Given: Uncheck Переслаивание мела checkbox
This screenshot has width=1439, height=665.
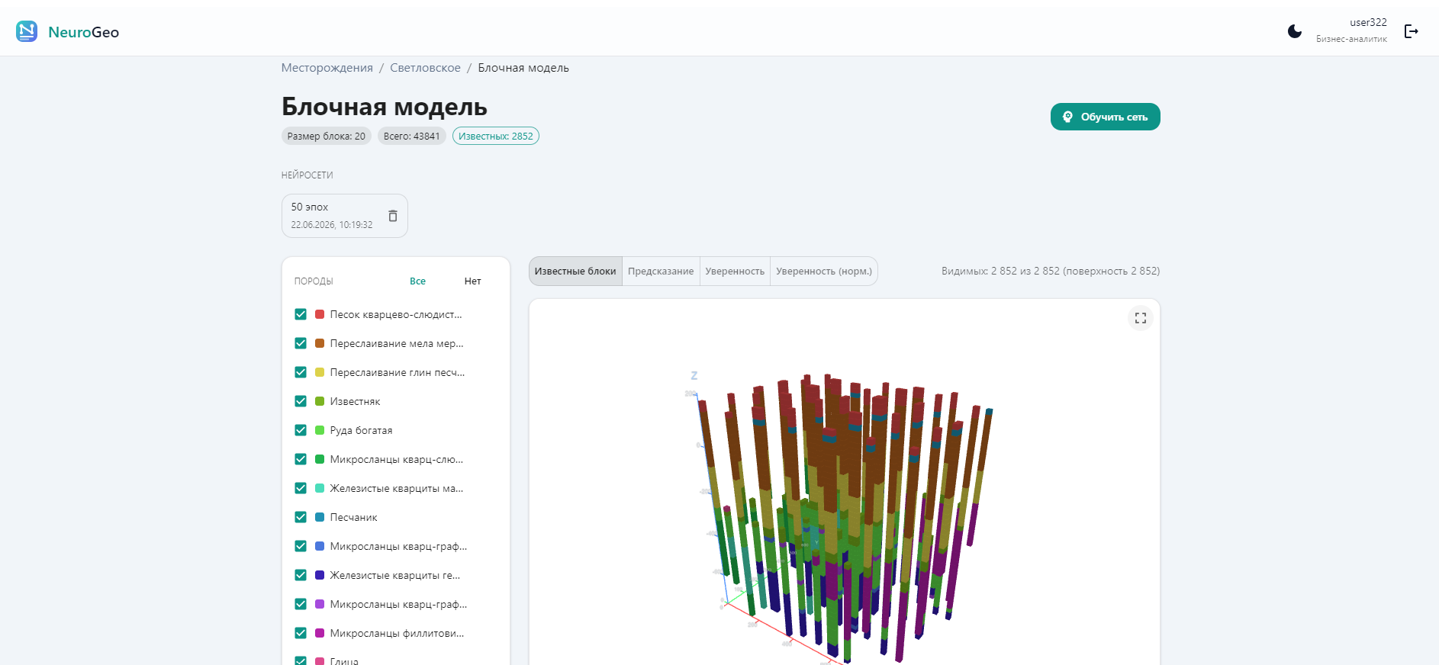Looking at the screenshot, I should pos(301,343).
